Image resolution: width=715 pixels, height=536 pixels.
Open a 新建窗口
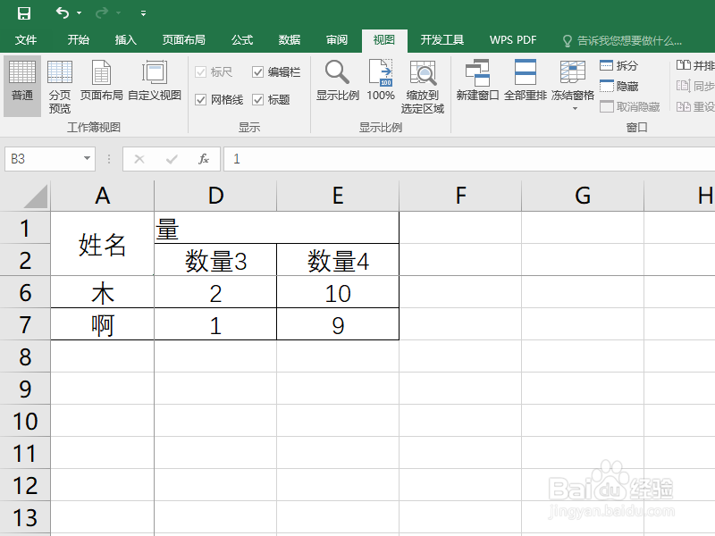477,80
